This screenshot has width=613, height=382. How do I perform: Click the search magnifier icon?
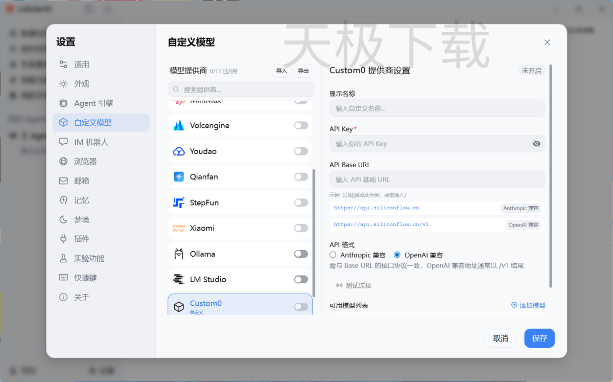176,89
